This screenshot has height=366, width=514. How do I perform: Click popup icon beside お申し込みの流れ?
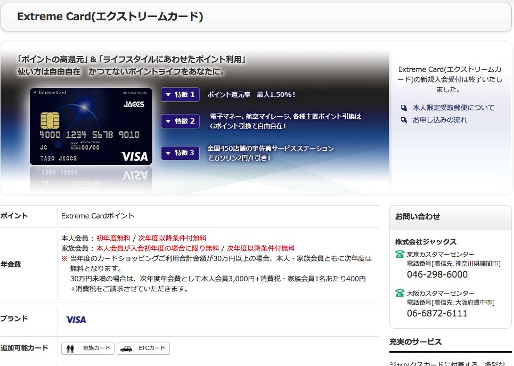[404, 120]
